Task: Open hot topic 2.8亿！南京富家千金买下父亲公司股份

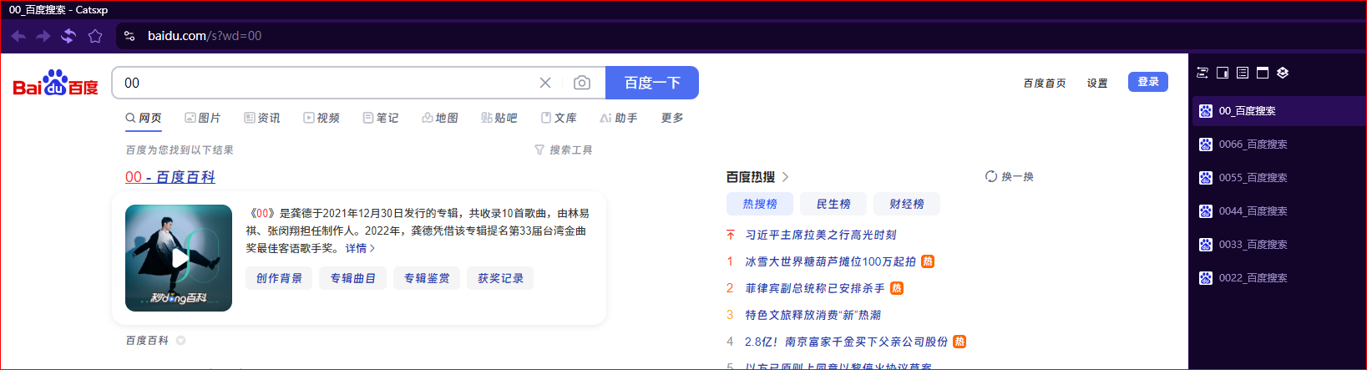Action: point(847,342)
